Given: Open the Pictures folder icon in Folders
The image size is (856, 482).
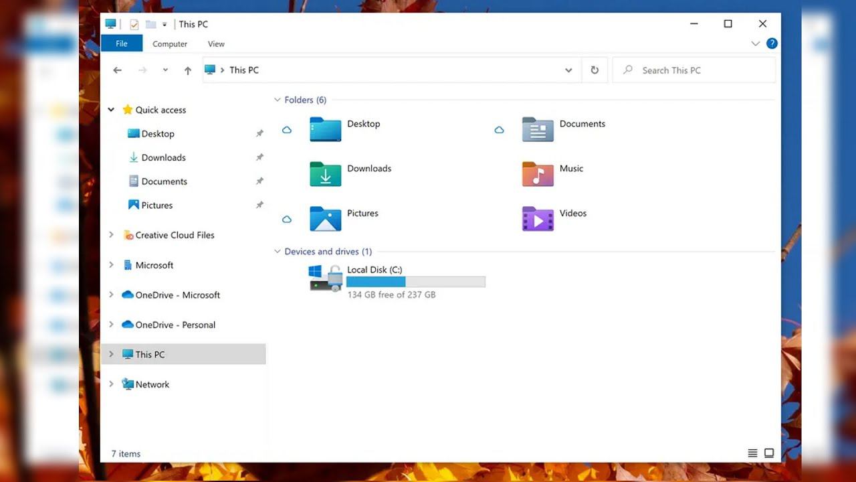Looking at the screenshot, I should 326,219.
